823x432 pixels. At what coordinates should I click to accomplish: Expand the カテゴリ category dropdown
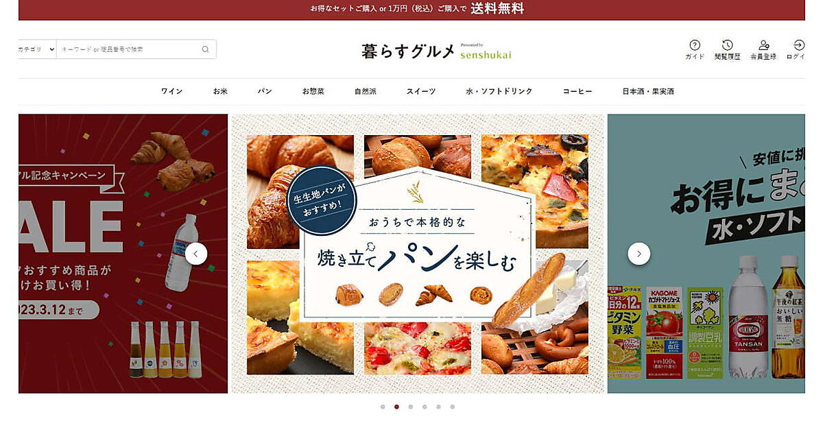pyautogui.click(x=37, y=49)
